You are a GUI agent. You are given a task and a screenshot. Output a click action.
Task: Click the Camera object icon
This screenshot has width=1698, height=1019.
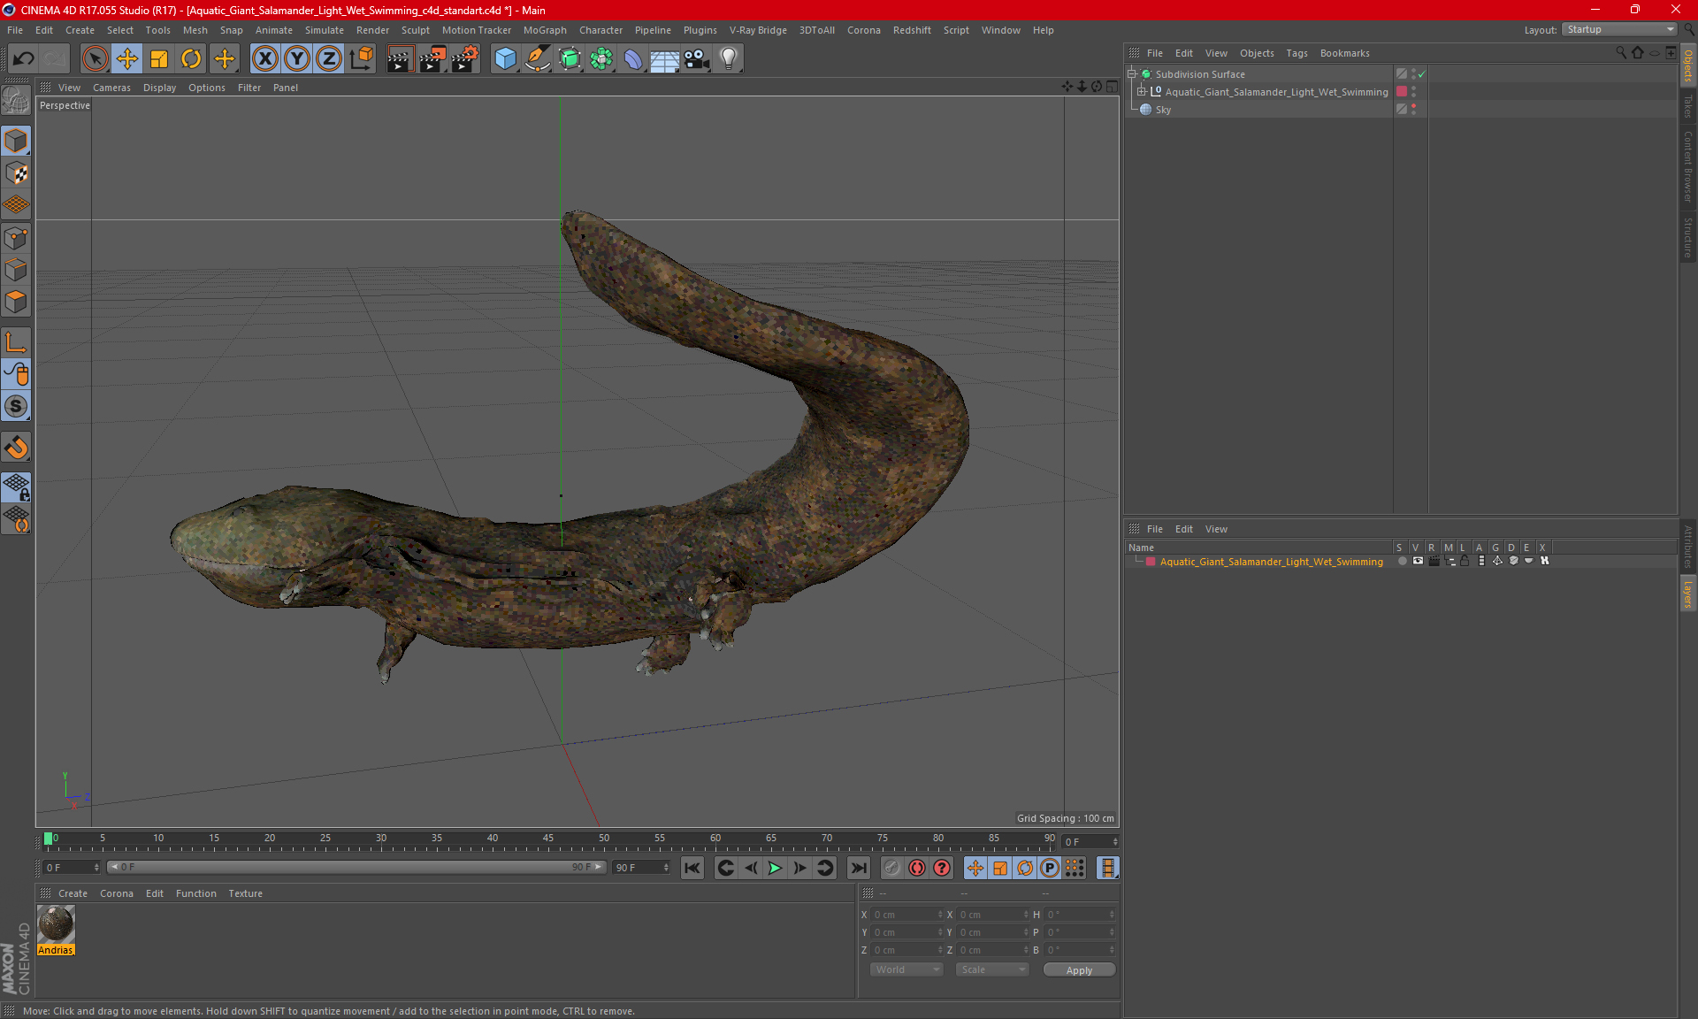[x=697, y=59]
